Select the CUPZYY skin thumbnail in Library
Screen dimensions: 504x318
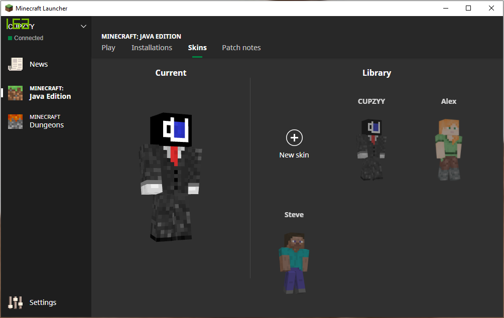tap(371, 149)
